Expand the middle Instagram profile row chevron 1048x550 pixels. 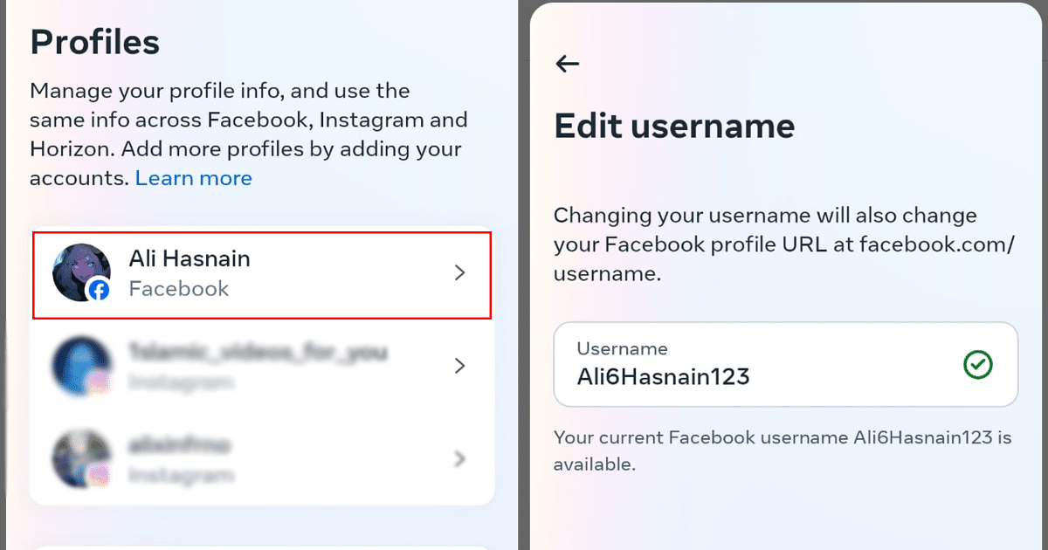[x=460, y=366]
